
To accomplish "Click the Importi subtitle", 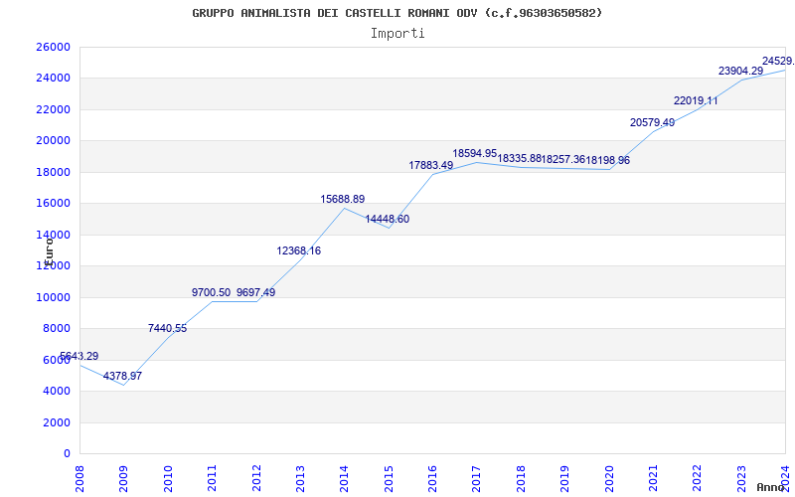I will pos(397,34).
